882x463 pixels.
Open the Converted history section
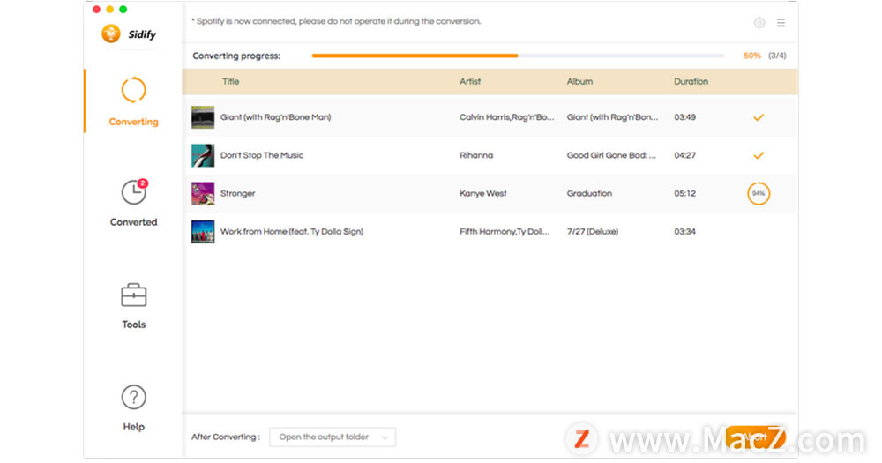[x=133, y=203]
